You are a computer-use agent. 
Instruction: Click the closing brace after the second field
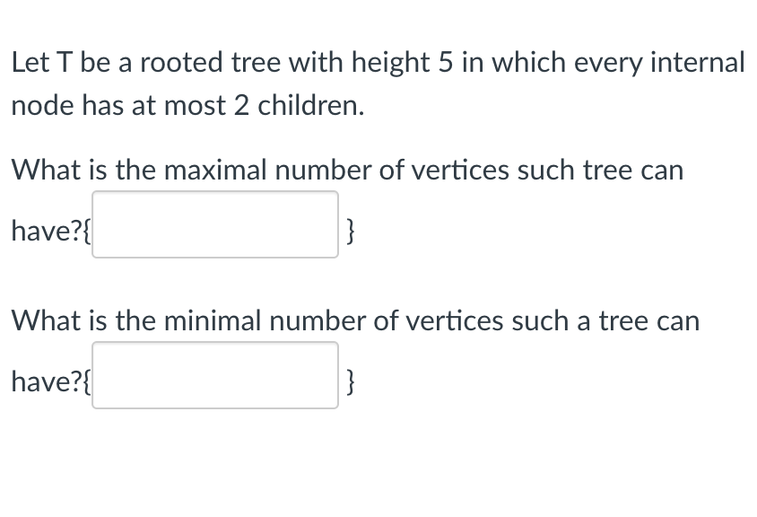pyautogui.click(x=350, y=381)
